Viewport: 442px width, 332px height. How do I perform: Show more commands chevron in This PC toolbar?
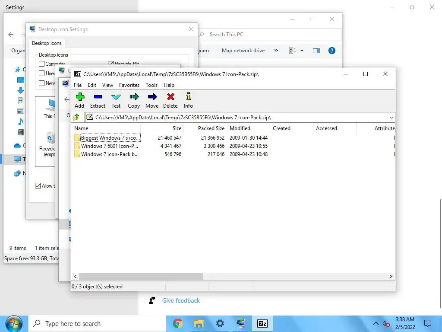click(x=276, y=51)
